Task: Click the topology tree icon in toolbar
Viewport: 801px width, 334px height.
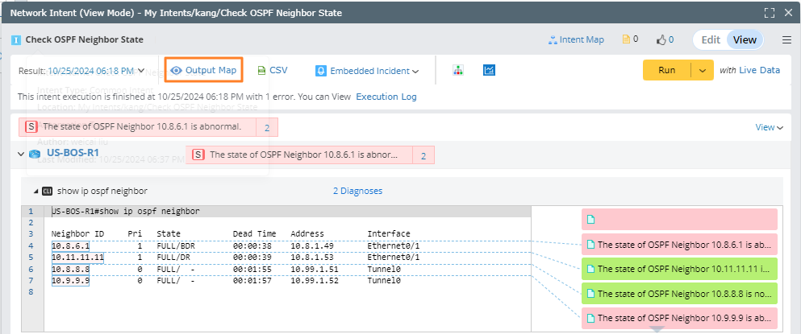Action: 457,70
